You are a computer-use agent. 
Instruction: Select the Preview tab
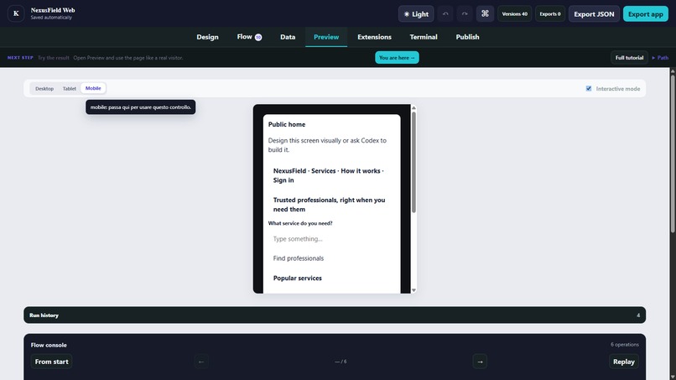pyautogui.click(x=326, y=37)
